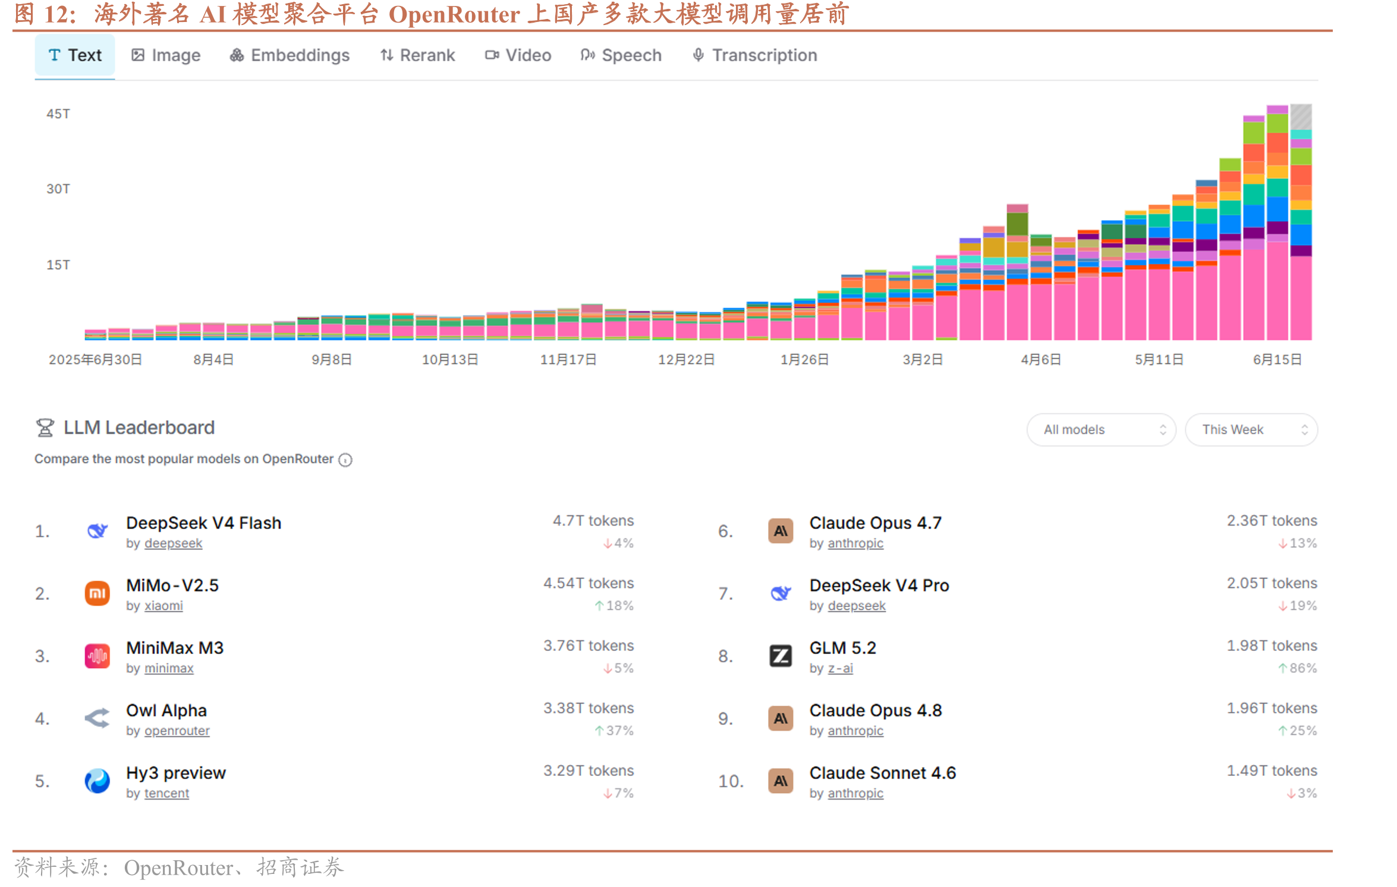Open the deepseek provider link under V4 Flash
This screenshot has width=1397, height=887.
[x=173, y=543]
